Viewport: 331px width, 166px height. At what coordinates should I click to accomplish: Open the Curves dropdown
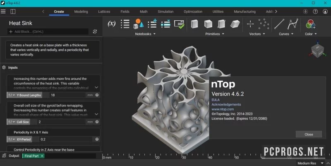tap(286, 34)
